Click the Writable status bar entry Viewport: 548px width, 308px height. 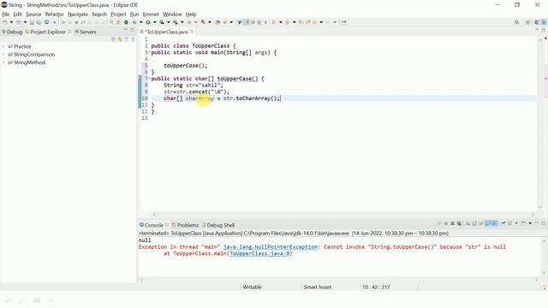(252, 287)
